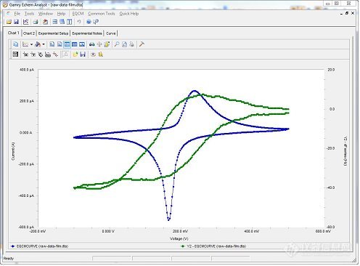Click the Quick Help menu item

click(x=129, y=14)
